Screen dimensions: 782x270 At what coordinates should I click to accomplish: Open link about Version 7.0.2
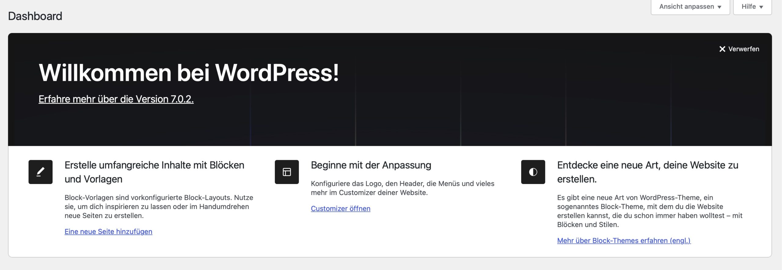116,99
